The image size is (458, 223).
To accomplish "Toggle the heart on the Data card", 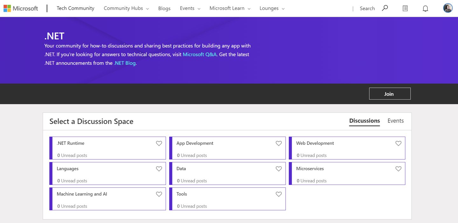I will coord(279,169).
